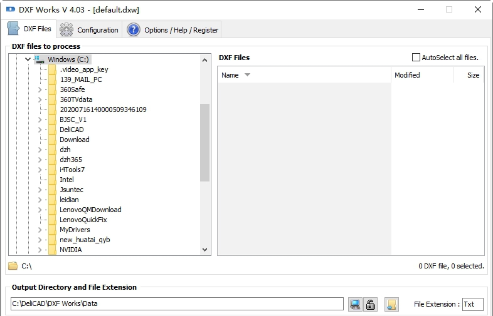This screenshot has height=316, width=493.
Task: Select the dzh365 folder label
Action: (71, 160)
